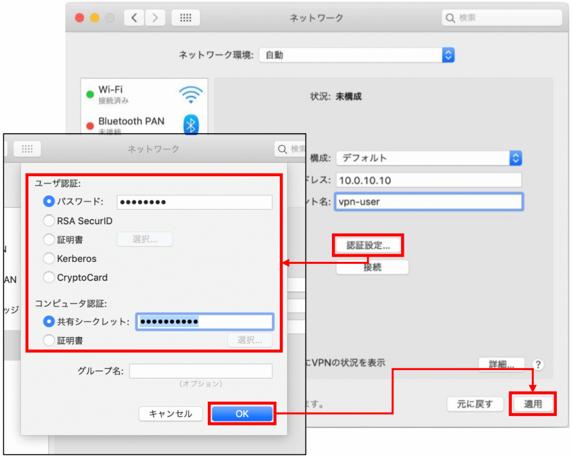This screenshot has width=572, height=457.
Task: Click the search magnifier in main window
Action: click(x=451, y=18)
